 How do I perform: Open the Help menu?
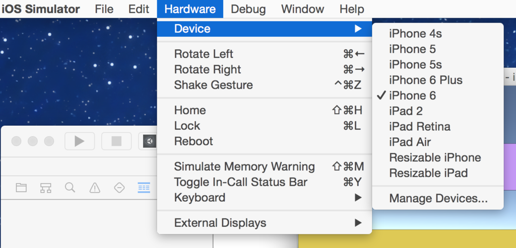tap(352, 9)
